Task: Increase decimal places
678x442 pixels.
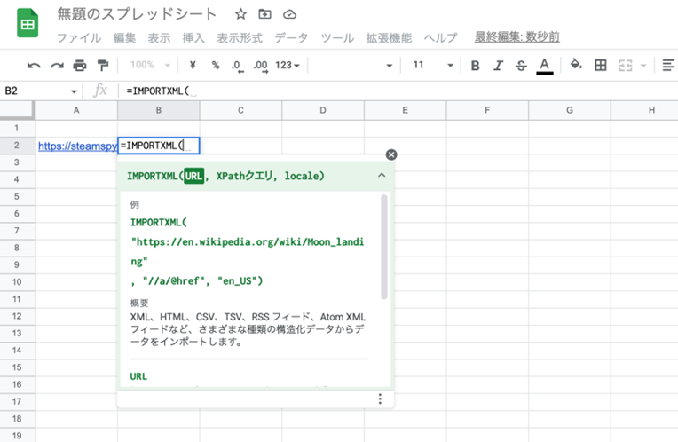Action: tap(261, 66)
